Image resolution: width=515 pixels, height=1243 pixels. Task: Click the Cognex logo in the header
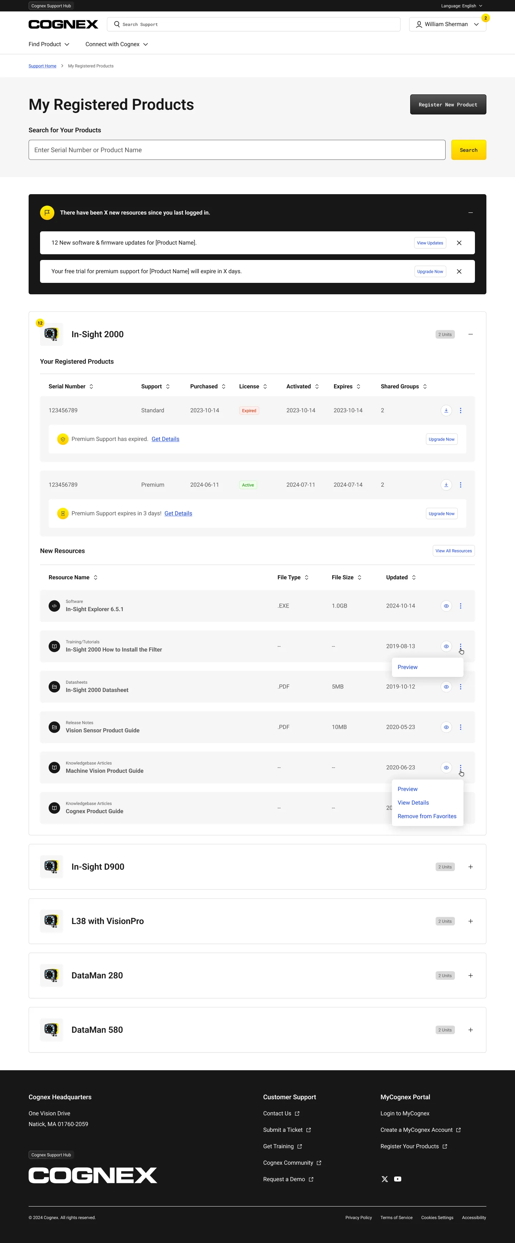point(63,24)
